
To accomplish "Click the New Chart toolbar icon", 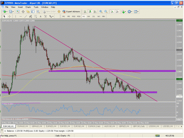I will (x=4, y=11).
